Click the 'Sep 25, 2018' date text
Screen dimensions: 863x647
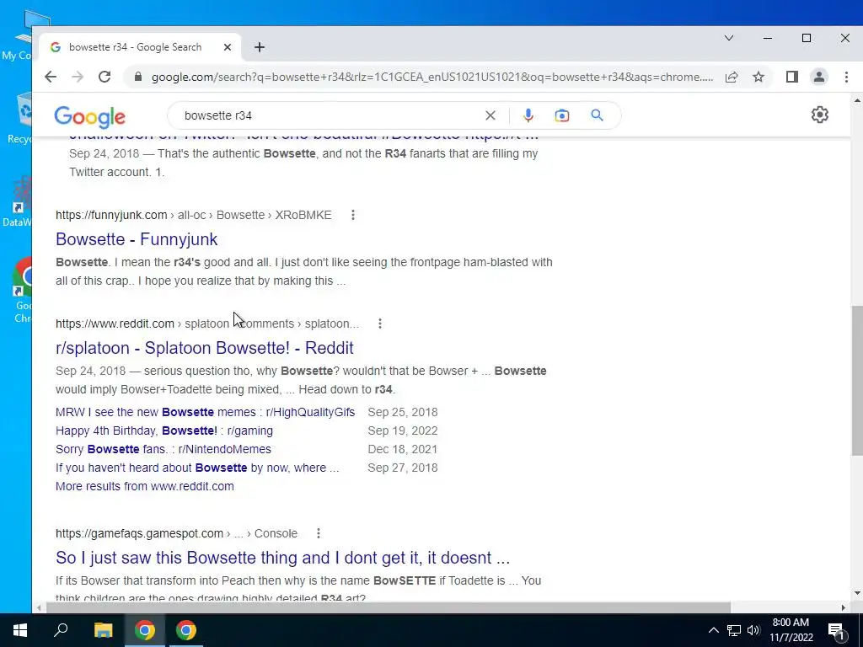(x=403, y=412)
